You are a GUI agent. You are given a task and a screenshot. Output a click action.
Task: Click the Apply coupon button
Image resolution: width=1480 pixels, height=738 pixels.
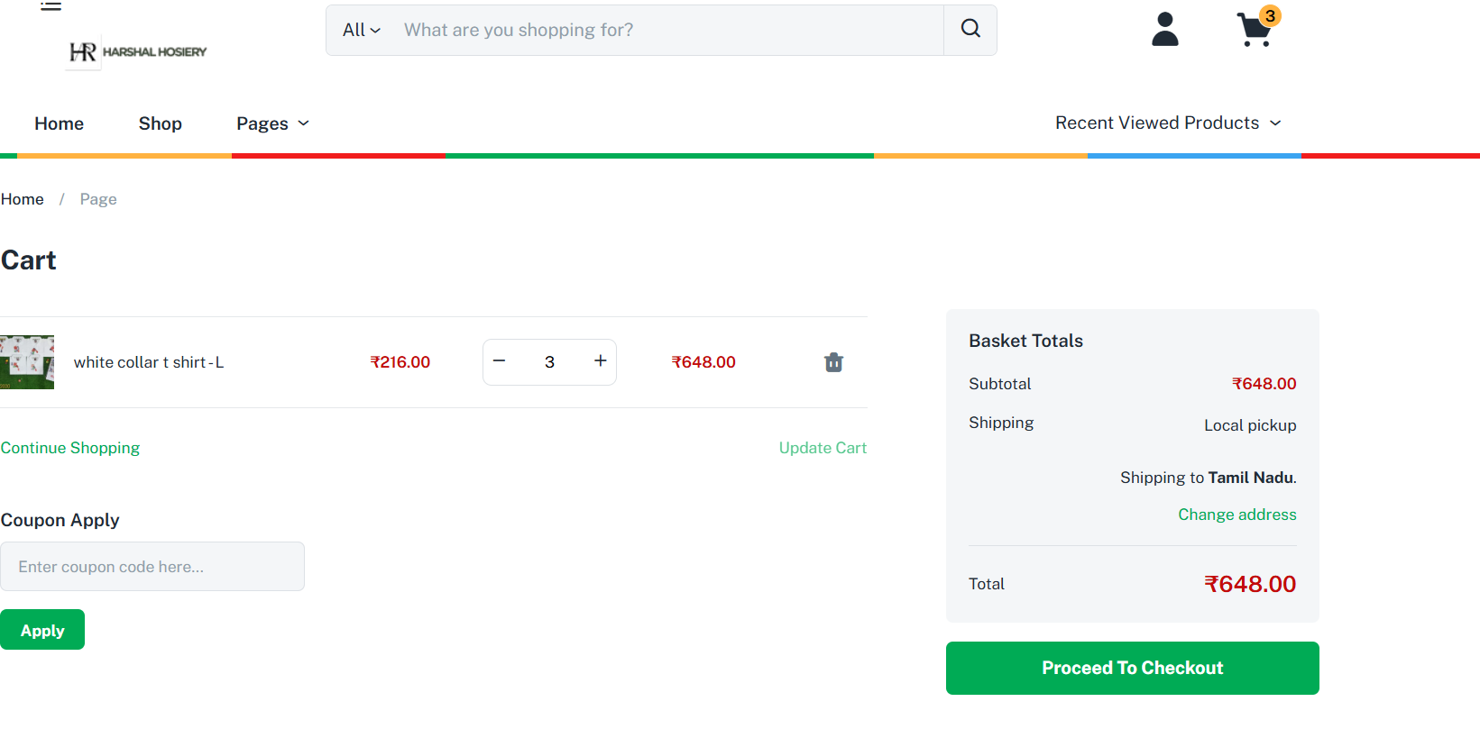tap(42, 630)
